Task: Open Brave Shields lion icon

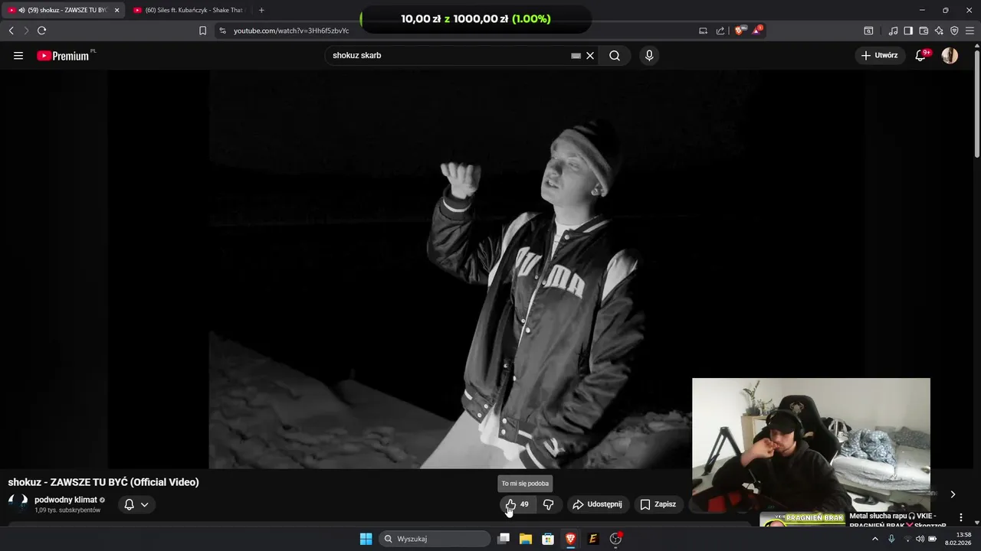Action: pos(740,31)
